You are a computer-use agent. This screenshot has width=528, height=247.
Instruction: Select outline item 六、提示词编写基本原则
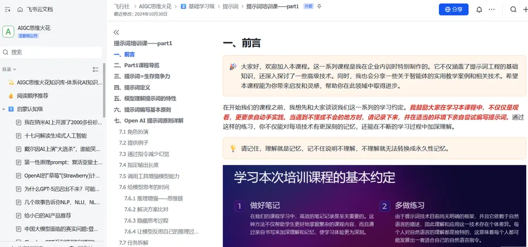[x=142, y=110]
